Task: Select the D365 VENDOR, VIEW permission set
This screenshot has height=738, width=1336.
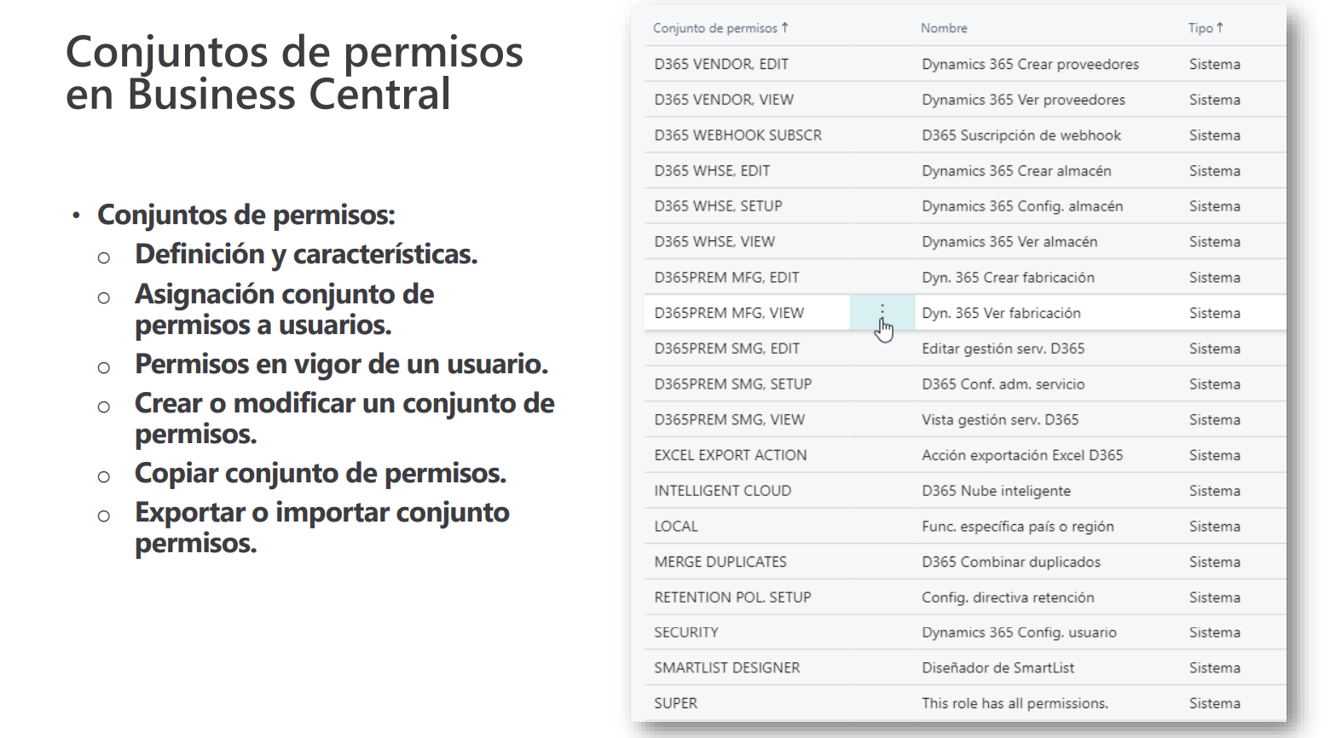Action: pyautogui.click(x=724, y=100)
